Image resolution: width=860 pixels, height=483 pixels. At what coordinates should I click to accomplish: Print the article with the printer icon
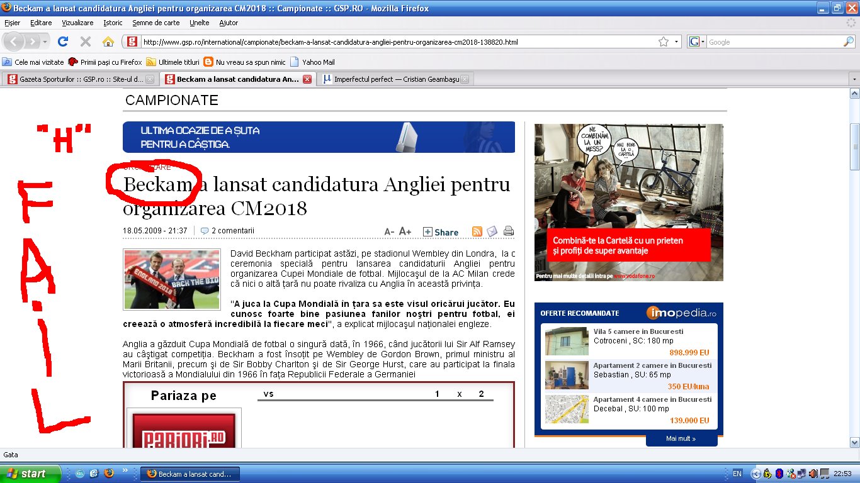[509, 231]
